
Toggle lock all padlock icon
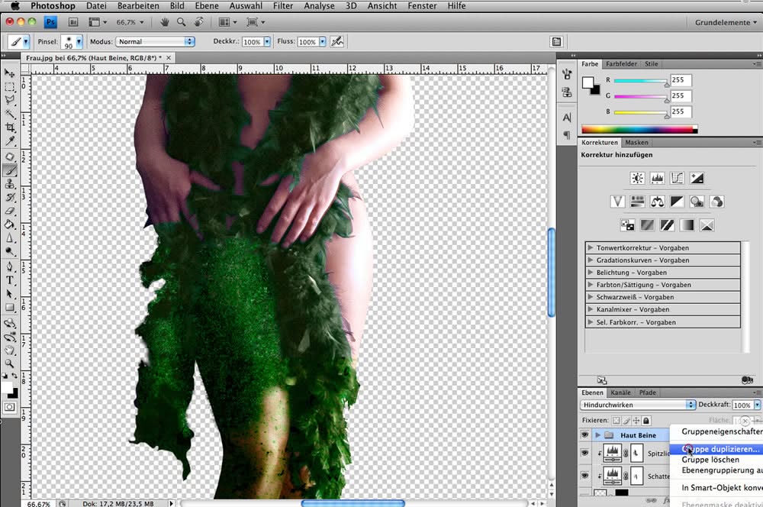646,420
